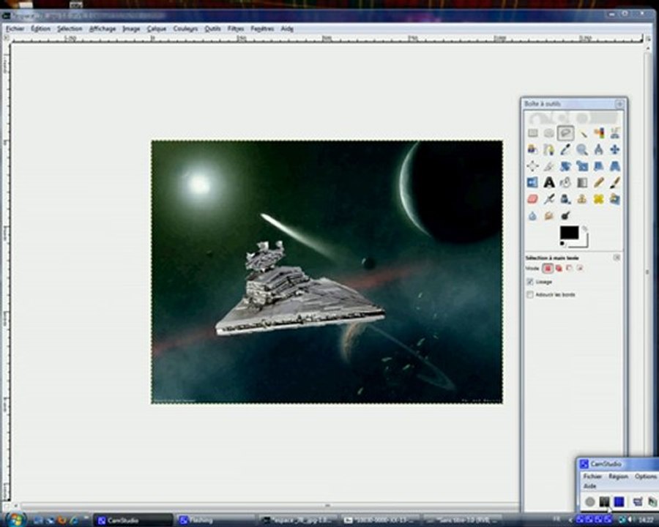Image resolution: width=659 pixels, height=527 pixels.
Task: Open the Fichier menu in GIMP
Action: pos(15,29)
